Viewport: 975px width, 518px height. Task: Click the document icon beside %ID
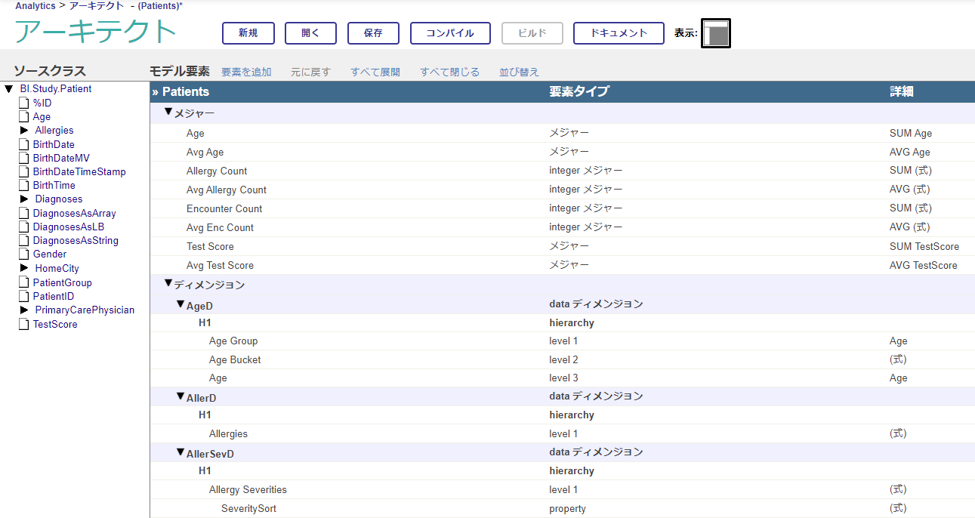[23, 103]
